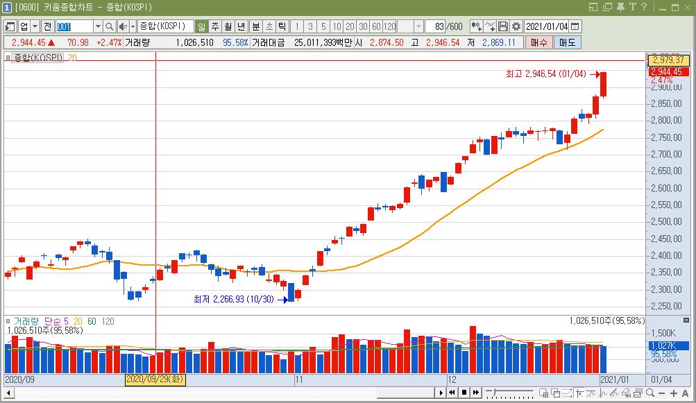The height and width of the screenshot is (403, 696).
Task: Open the calendar date picker icon
Action: click(x=575, y=26)
